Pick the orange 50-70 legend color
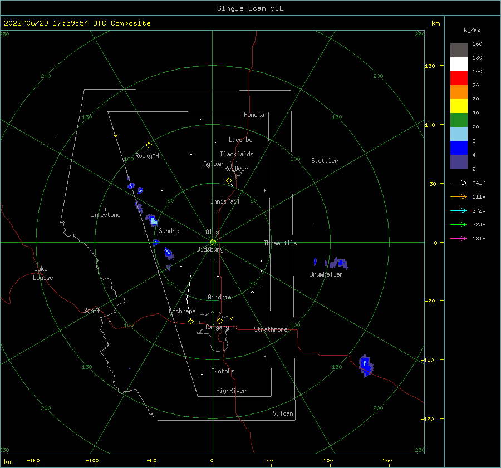This screenshot has height=468, width=501. (459, 92)
